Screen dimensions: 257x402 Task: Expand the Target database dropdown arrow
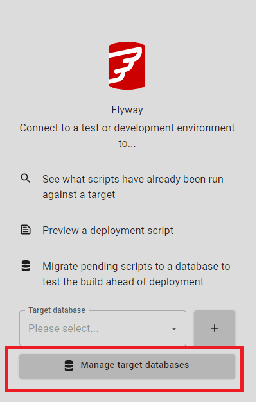click(x=174, y=329)
